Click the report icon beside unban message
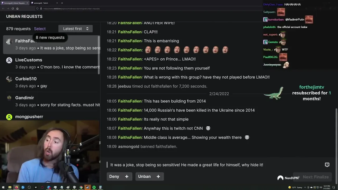The height and width of the screenshot is (190, 338). (327, 165)
